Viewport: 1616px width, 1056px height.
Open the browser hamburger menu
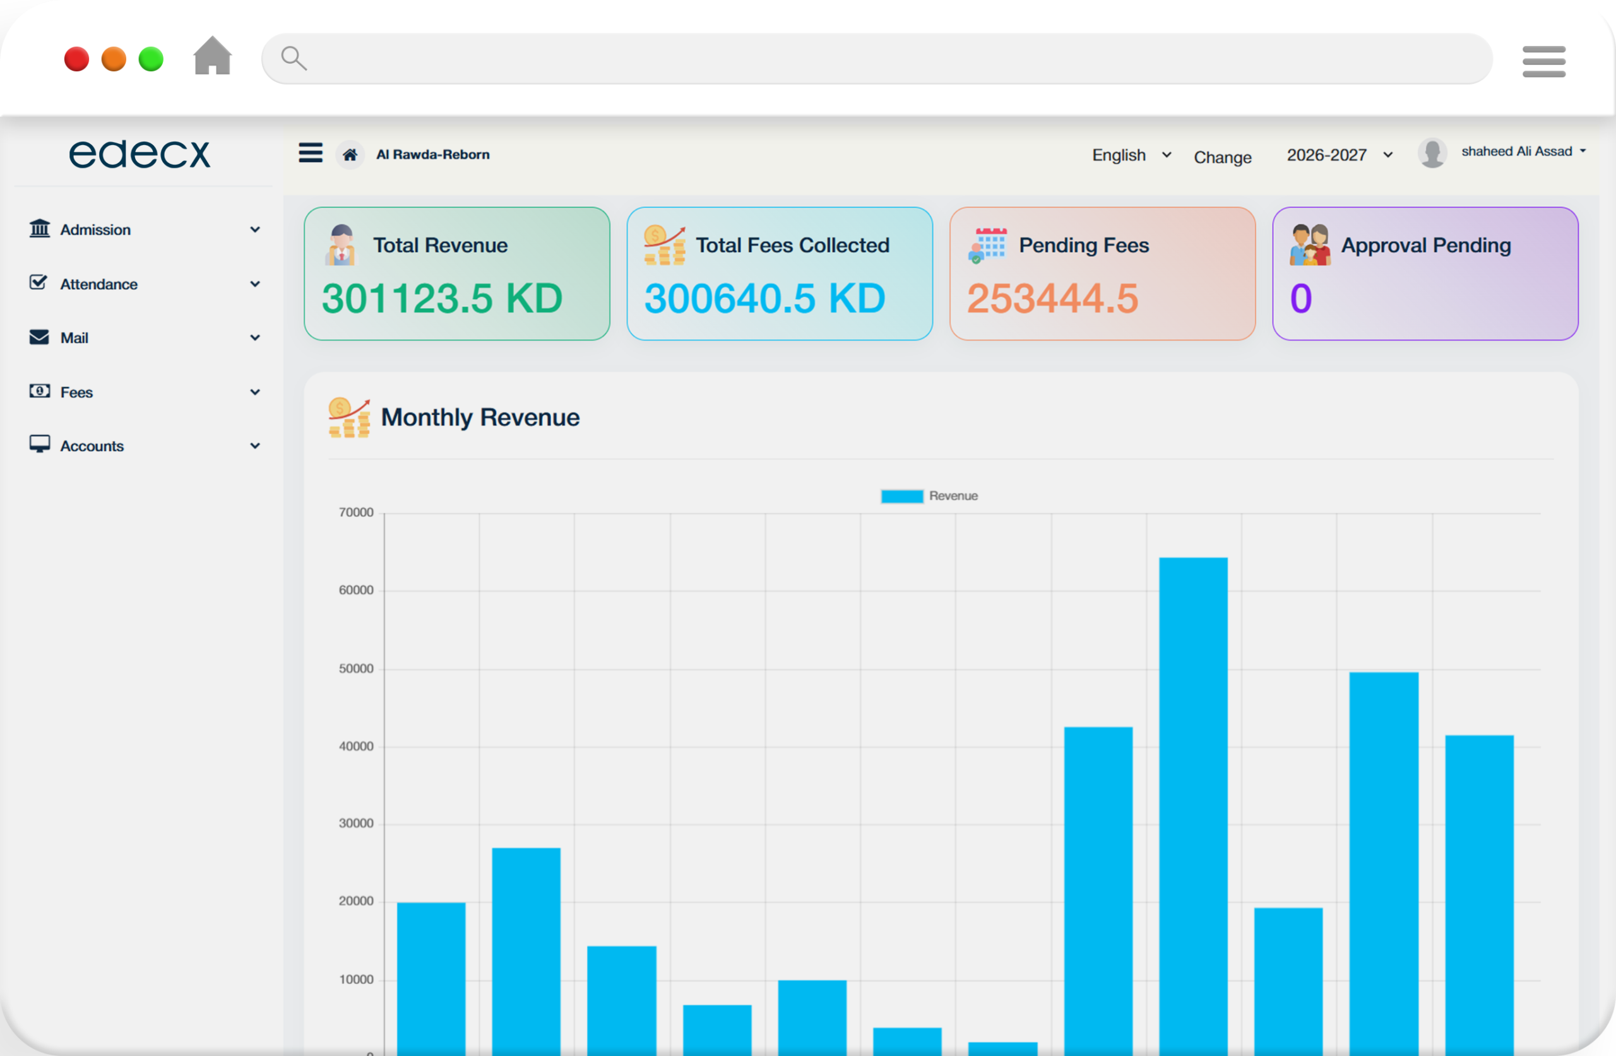pos(1543,61)
